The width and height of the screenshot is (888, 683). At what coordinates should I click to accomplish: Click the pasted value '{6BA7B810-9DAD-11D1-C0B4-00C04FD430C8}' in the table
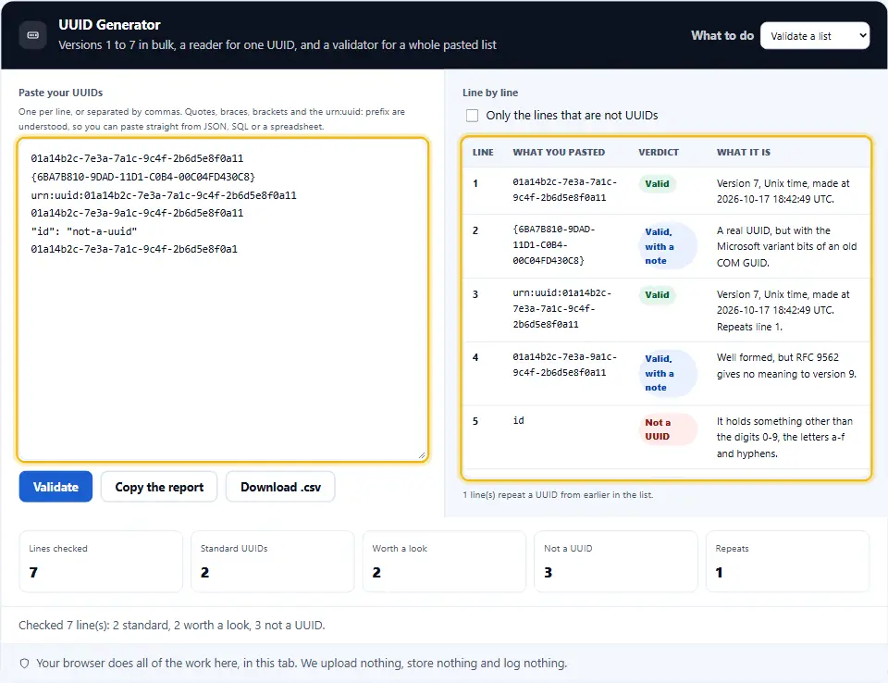click(x=554, y=245)
